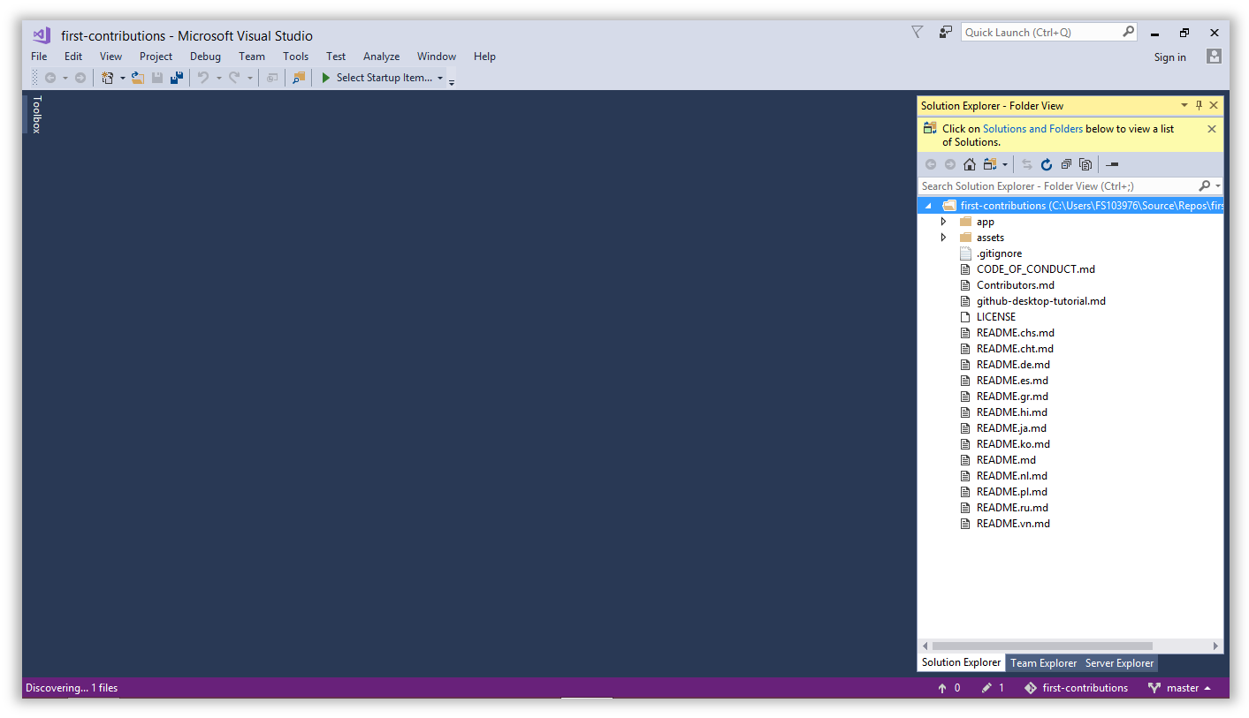Open the Edit menu
Image resolution: width=1249 pixels, height=718 pixels.
pyautogui.click(x=73, y=57)
